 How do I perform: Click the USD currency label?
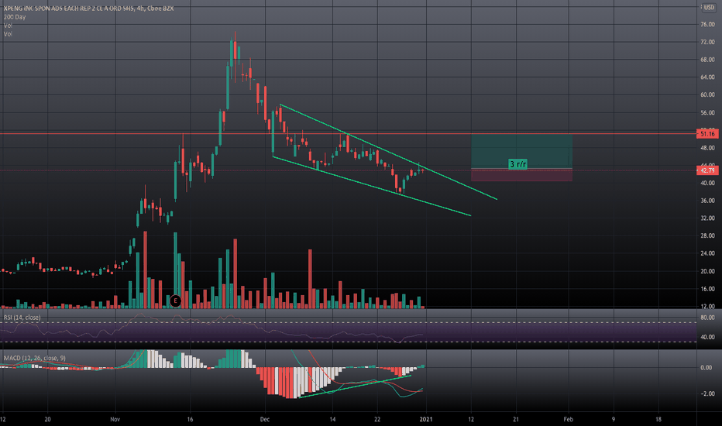pos(709,8)
